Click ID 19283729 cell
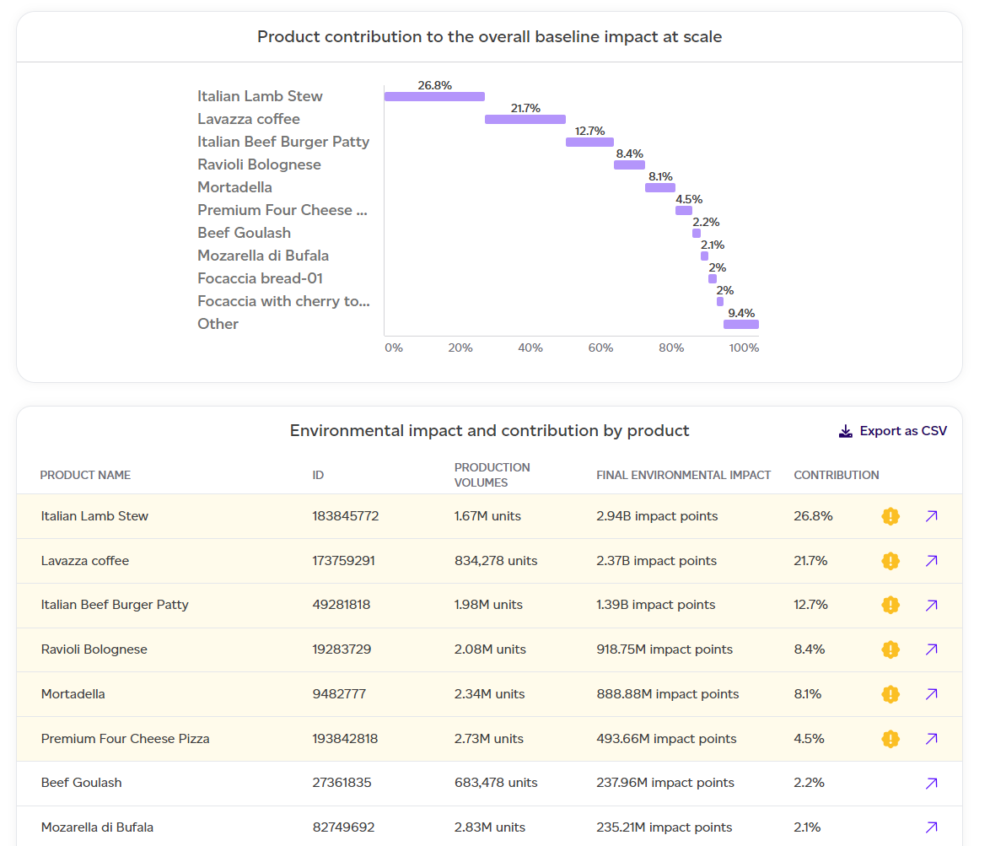The image size is (990, 846). [x=342, y=649]
